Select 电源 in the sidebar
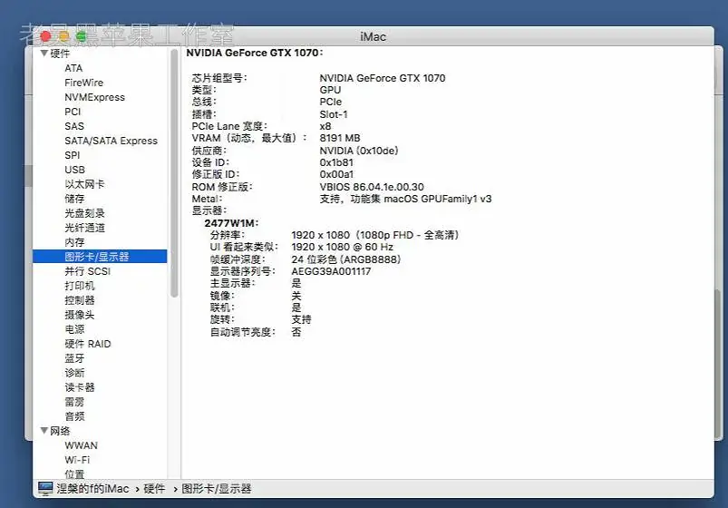The image size is (728, 508). (74, 329)
